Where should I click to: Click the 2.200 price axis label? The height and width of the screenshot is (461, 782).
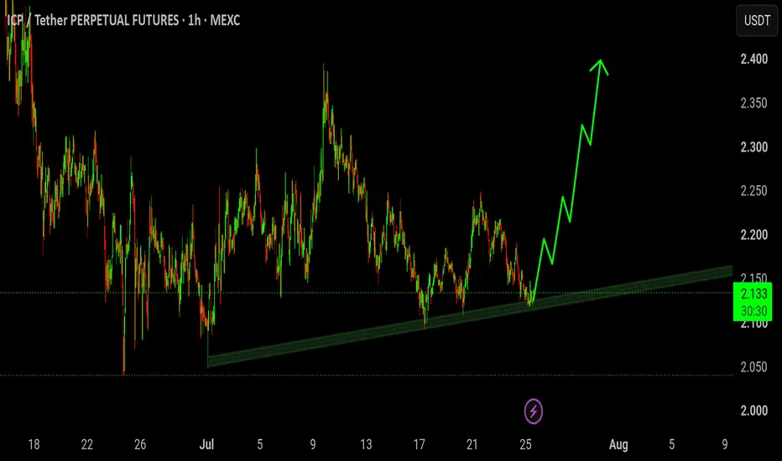tap(753, 235)
